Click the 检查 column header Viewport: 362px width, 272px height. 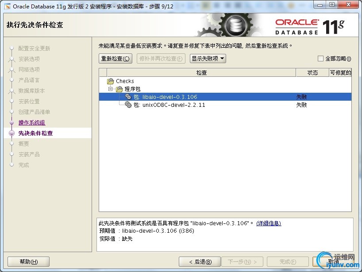[x=201, y=73]
